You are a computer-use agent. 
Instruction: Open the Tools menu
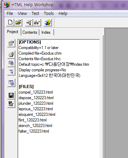[x=49, y=14]
